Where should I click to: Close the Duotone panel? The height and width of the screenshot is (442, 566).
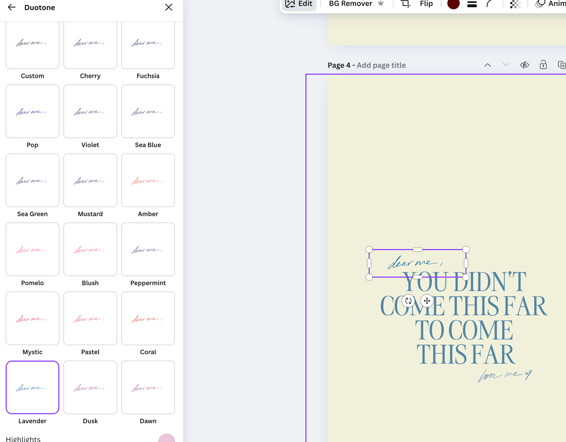click(x=169, y=7)
